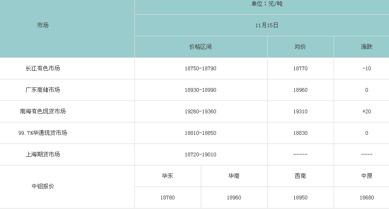This screenshot has height=209, width=389.
Task: Click the 涨跌 column header
Action: click(367, 47)
